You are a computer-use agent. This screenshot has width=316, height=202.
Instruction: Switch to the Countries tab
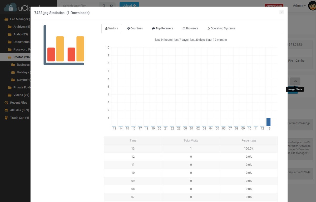pos(135,28)
